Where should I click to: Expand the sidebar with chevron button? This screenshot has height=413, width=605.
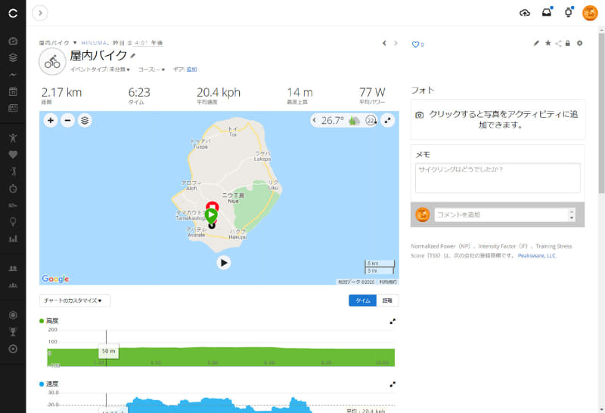tap(40, 13)
